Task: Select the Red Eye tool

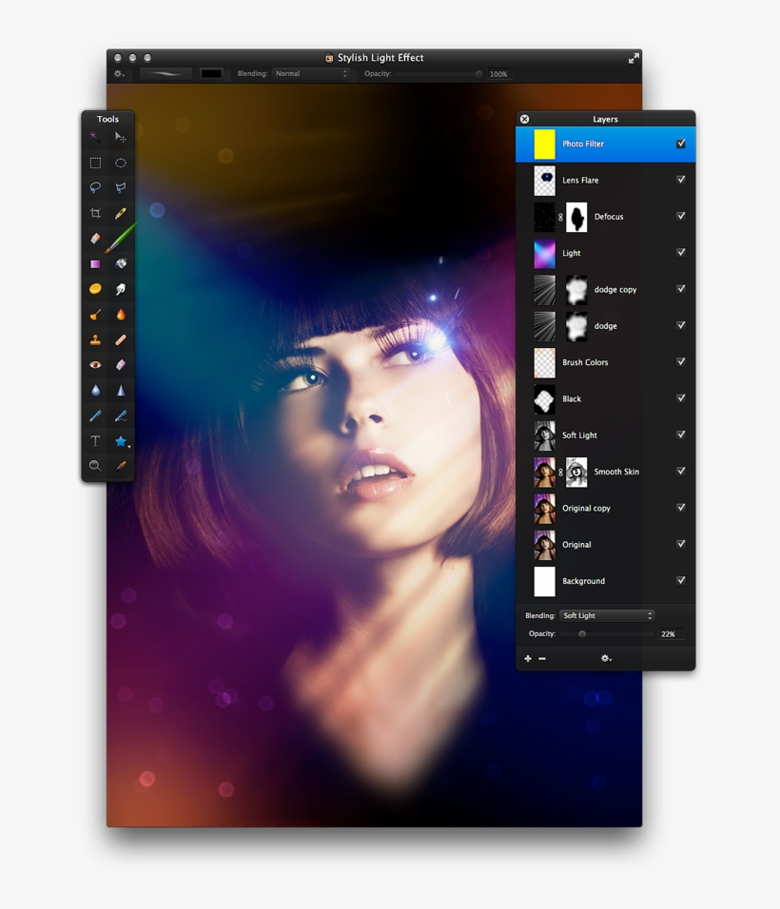Action: click(x=95, y=364)
